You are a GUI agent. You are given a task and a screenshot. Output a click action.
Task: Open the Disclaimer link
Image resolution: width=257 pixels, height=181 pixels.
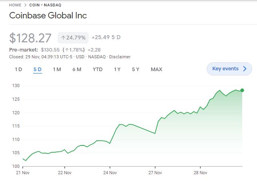(x=120, y=57)
